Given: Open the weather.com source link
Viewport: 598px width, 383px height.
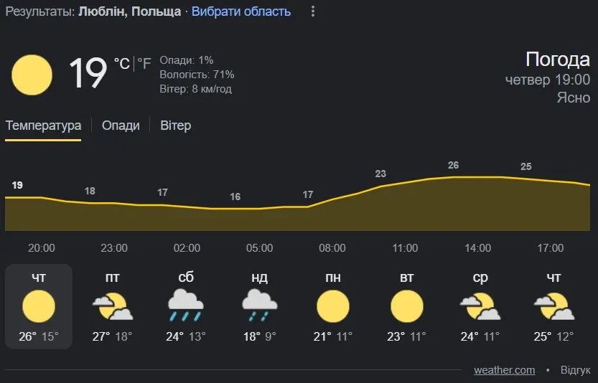Looking at the screenshot, I should click(504, 370).
